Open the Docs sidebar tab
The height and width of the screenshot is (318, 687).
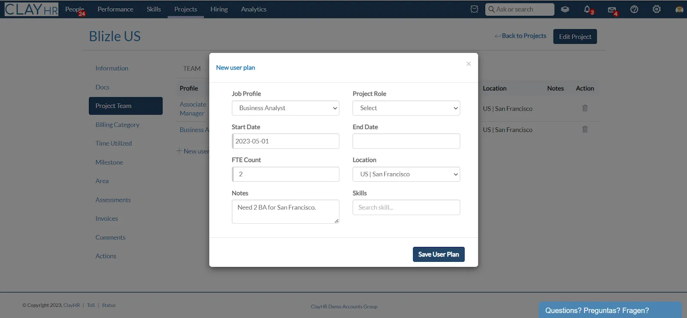(x=102, y=87)
